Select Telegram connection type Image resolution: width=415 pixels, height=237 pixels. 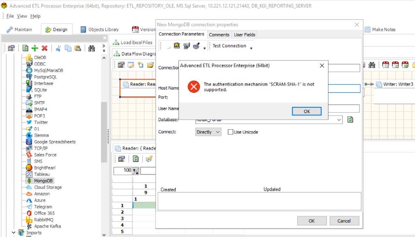click(43, 207)
